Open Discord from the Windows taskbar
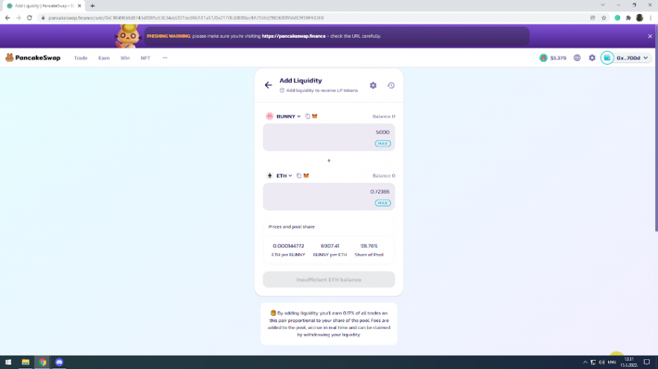Viewport: 658px width, 369px height. [x=60, y=362]
